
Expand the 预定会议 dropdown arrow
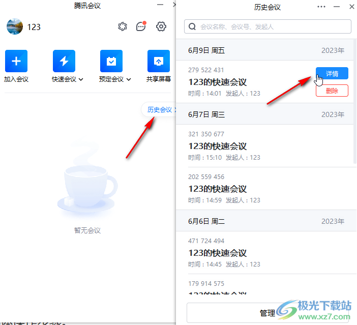[129, 79]
